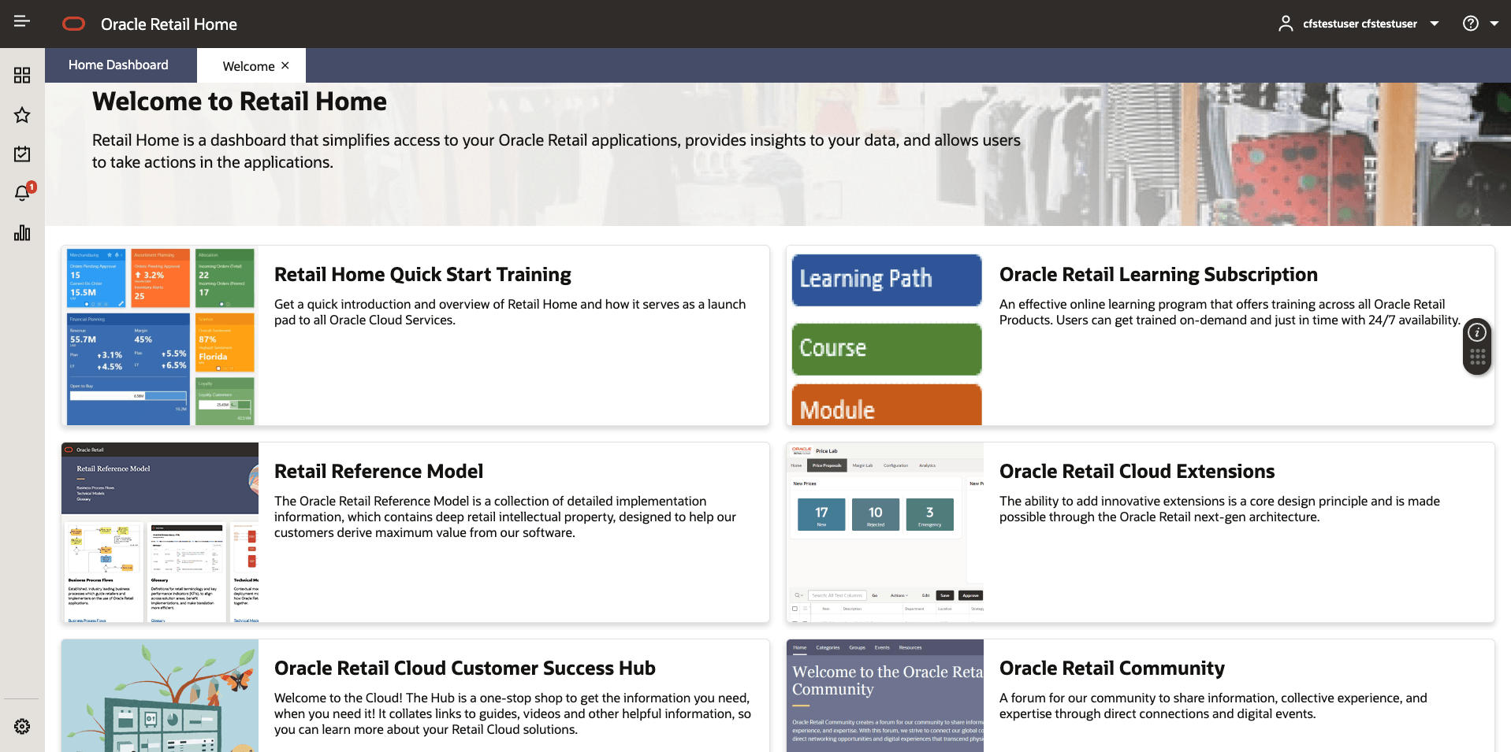This screenshot has height=752, width=1511.
Task: Open Retail Reference Model title
Action: point(378,471)
